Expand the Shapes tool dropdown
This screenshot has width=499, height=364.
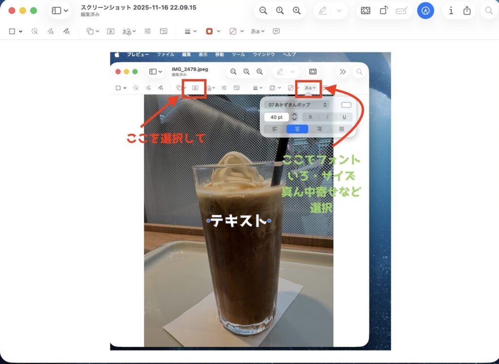[x=92, y=31]
